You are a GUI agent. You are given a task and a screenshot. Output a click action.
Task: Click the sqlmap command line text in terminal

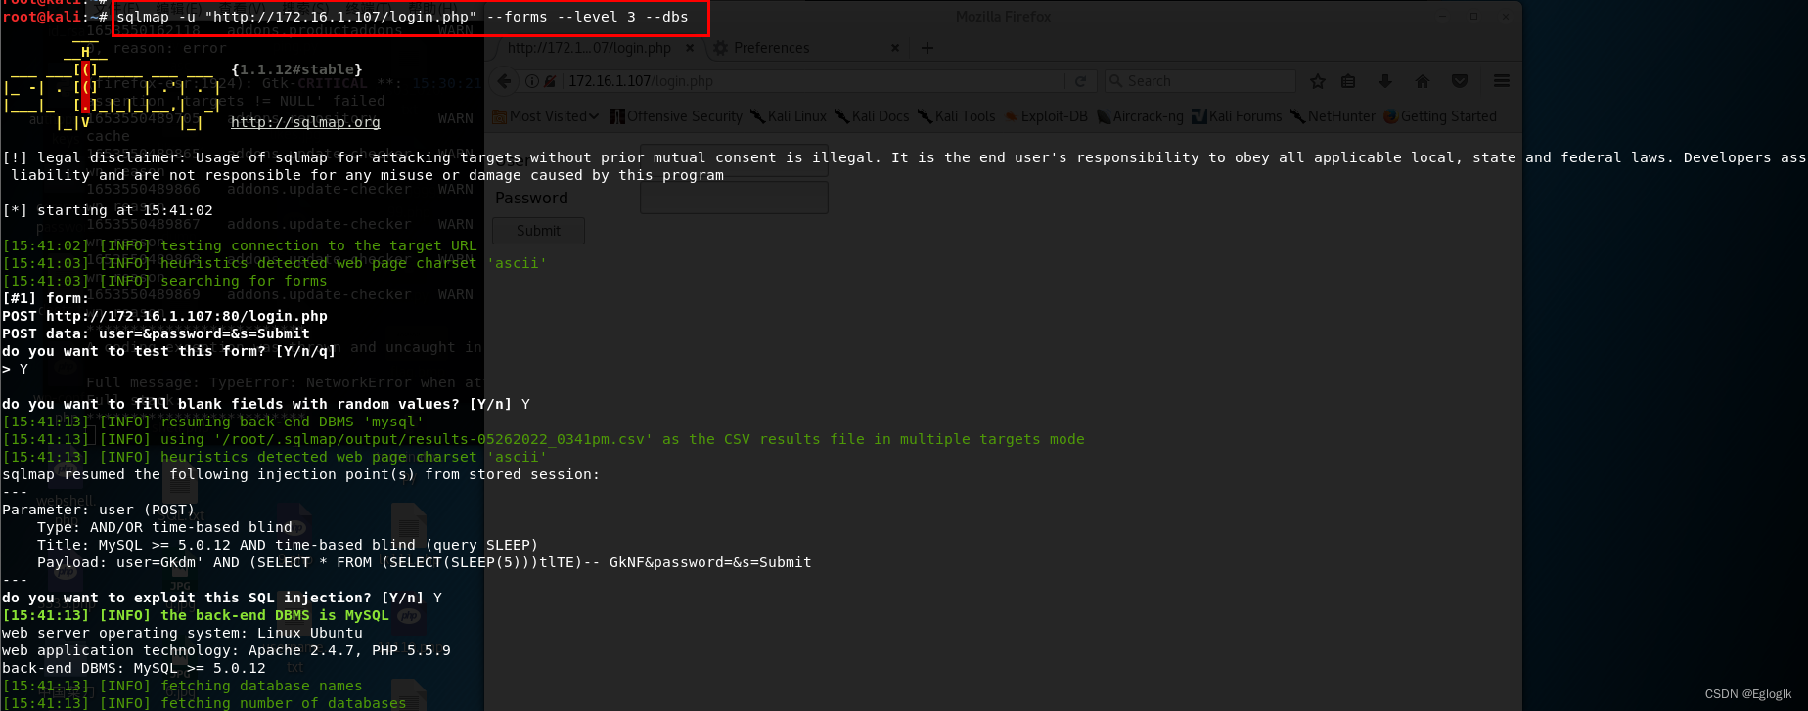402,17
